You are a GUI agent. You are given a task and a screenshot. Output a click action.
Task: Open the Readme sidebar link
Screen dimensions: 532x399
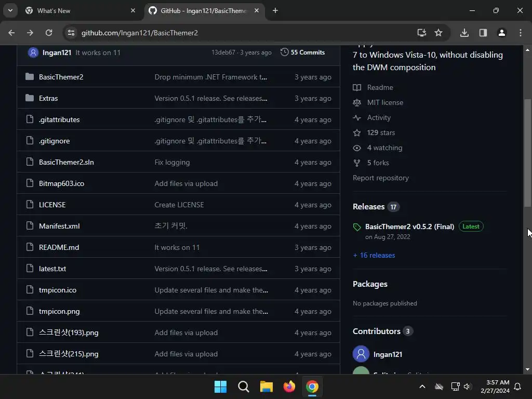373,87
